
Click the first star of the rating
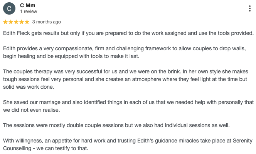tap(5, 22)
